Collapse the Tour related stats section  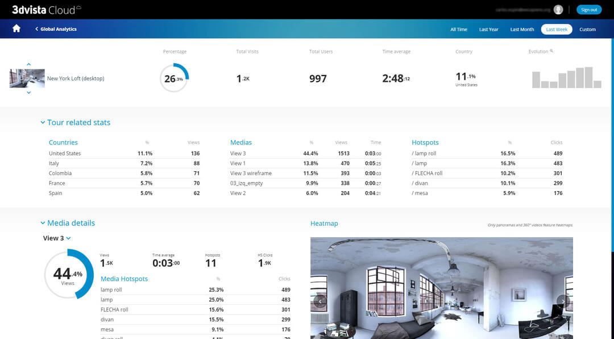(x=43, y=122)
